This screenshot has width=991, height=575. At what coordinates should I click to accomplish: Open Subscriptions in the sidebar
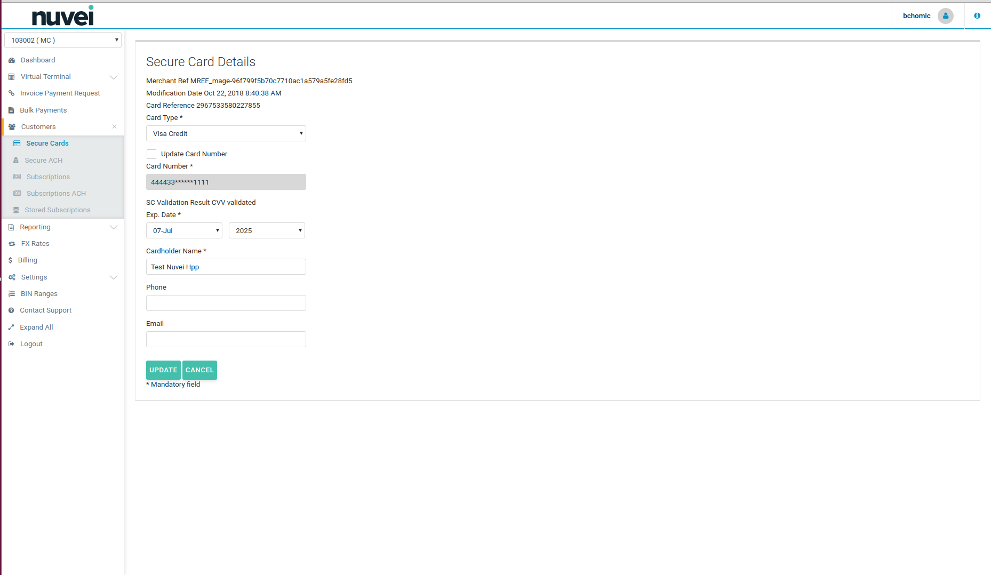[48, 177]
